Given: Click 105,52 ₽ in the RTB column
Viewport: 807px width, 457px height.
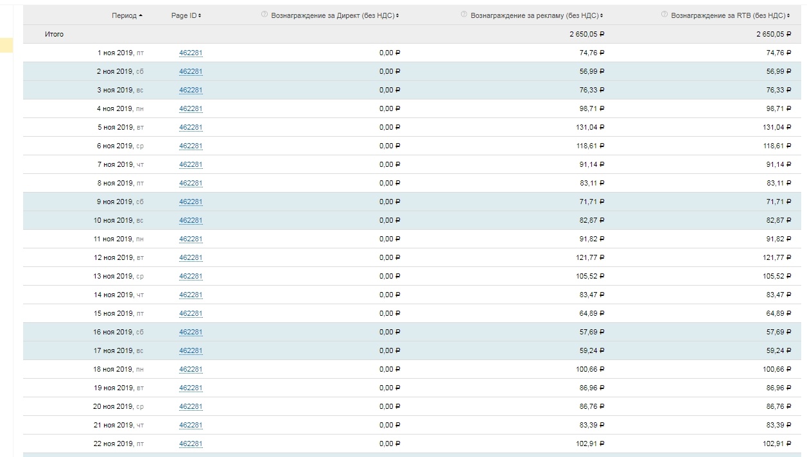Looking at the screenshot, I should (777, 276).
